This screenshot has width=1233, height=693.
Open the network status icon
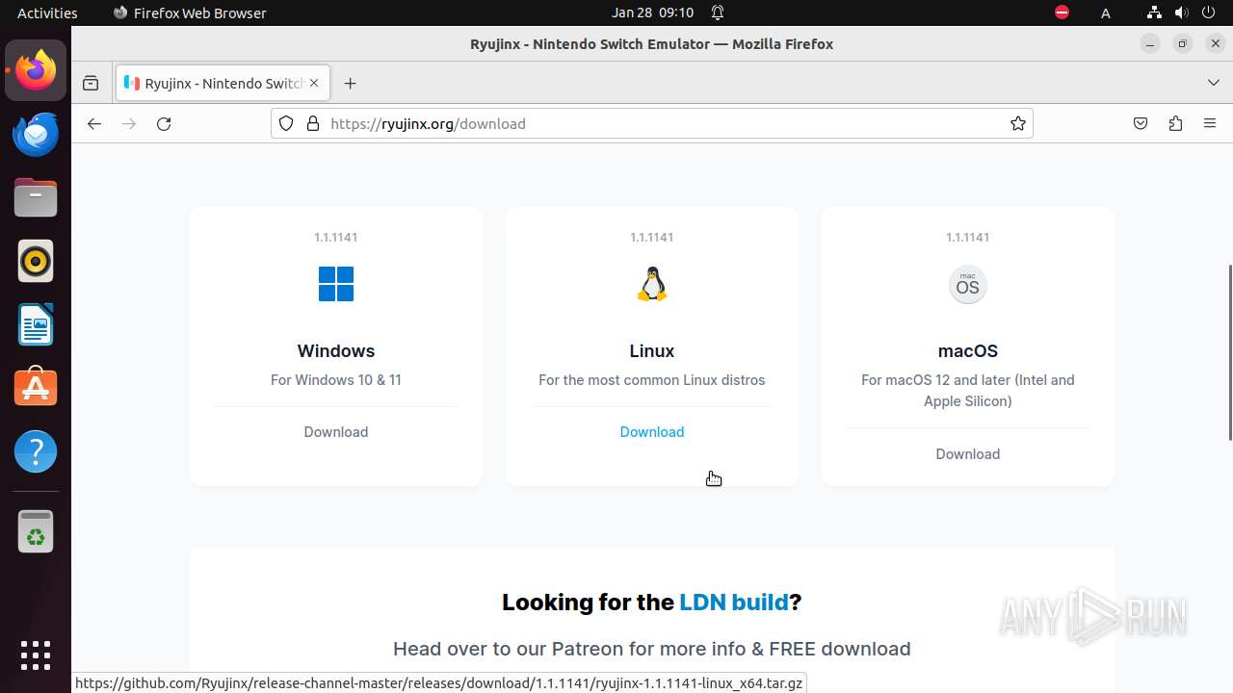pyautogui.click(x=1154, y=13)
